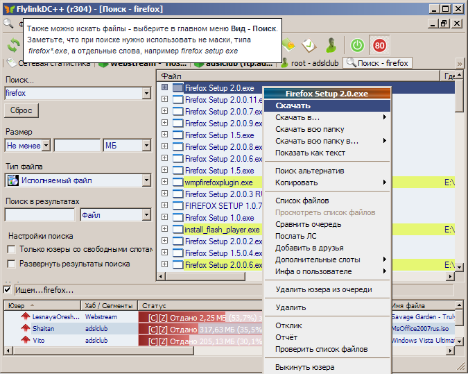Screen dimensions: 468x374
Task: Click the tab overflow chevron at right
Action: [x=460, y=64]
